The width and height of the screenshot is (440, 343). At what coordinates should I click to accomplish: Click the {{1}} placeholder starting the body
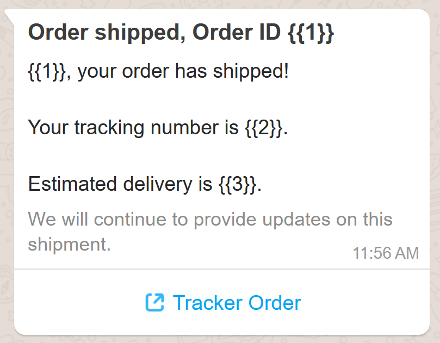[x=47, y=71]
